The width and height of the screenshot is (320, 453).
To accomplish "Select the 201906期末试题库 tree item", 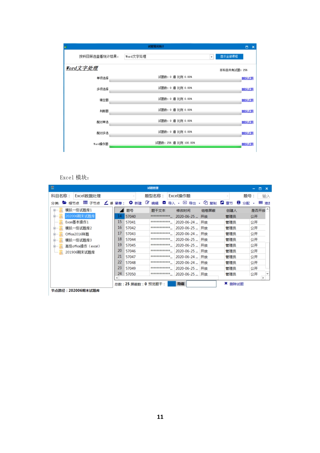I will (80, 252).
